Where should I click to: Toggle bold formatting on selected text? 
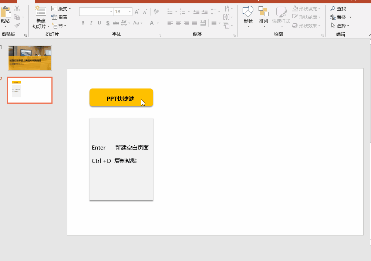[x=83, y=23]
